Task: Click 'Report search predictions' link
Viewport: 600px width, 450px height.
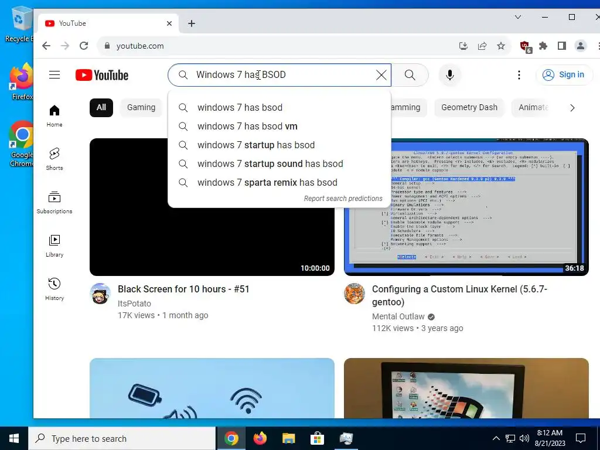Action: pos(343,199)
